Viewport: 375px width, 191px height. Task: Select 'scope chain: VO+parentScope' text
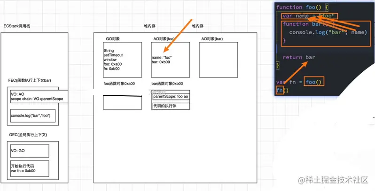(37, 99)
